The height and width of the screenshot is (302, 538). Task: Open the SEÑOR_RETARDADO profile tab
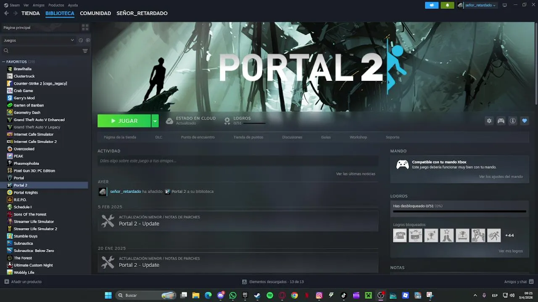point(142,13)
